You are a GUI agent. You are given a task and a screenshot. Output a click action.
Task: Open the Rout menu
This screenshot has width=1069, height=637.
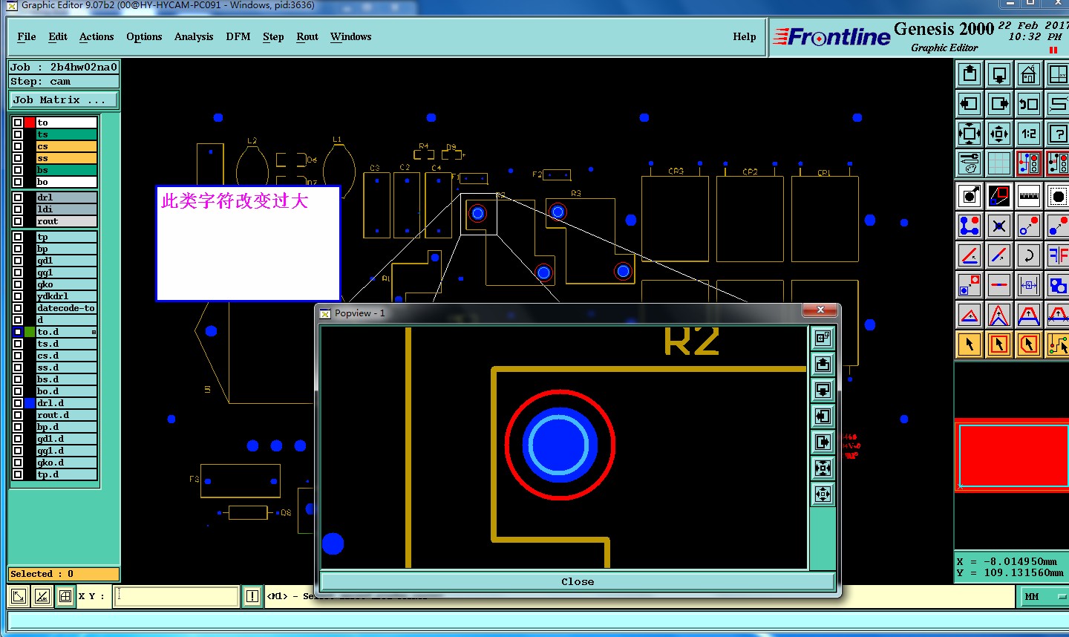[307, 36]
